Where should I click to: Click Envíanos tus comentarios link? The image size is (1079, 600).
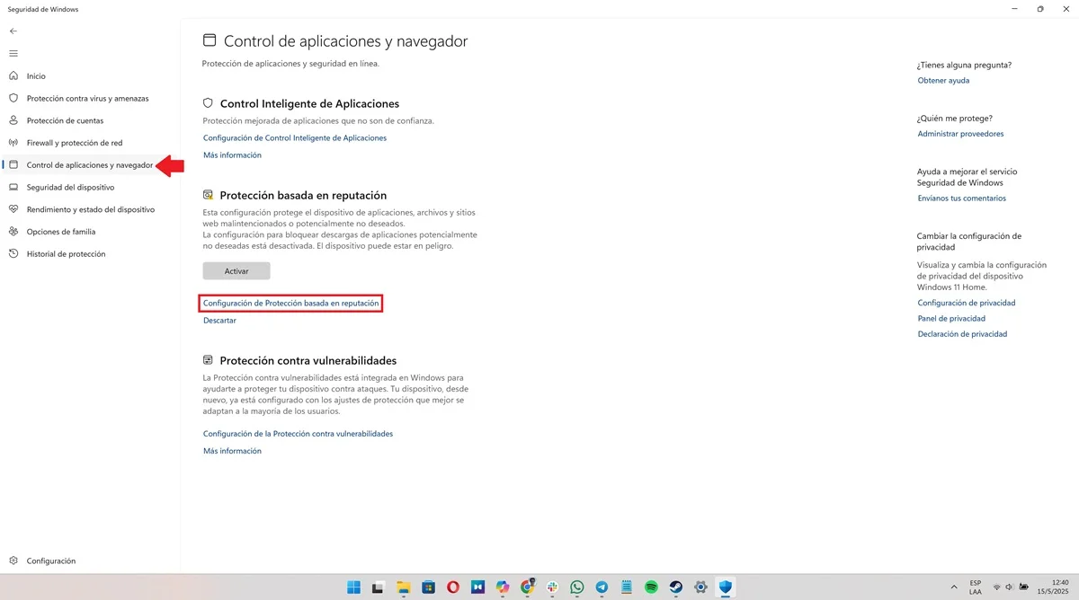(x=961, y=199)
